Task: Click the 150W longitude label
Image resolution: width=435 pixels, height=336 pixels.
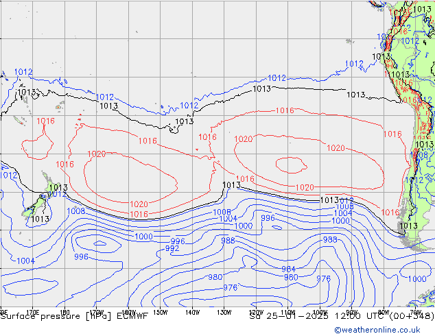Action: (x=161, y=313)
